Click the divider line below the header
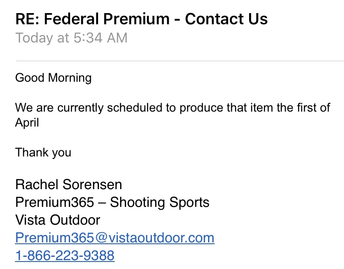 click(179, 61)
